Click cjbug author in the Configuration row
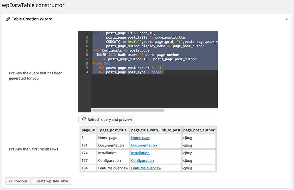 click(199, 160)
